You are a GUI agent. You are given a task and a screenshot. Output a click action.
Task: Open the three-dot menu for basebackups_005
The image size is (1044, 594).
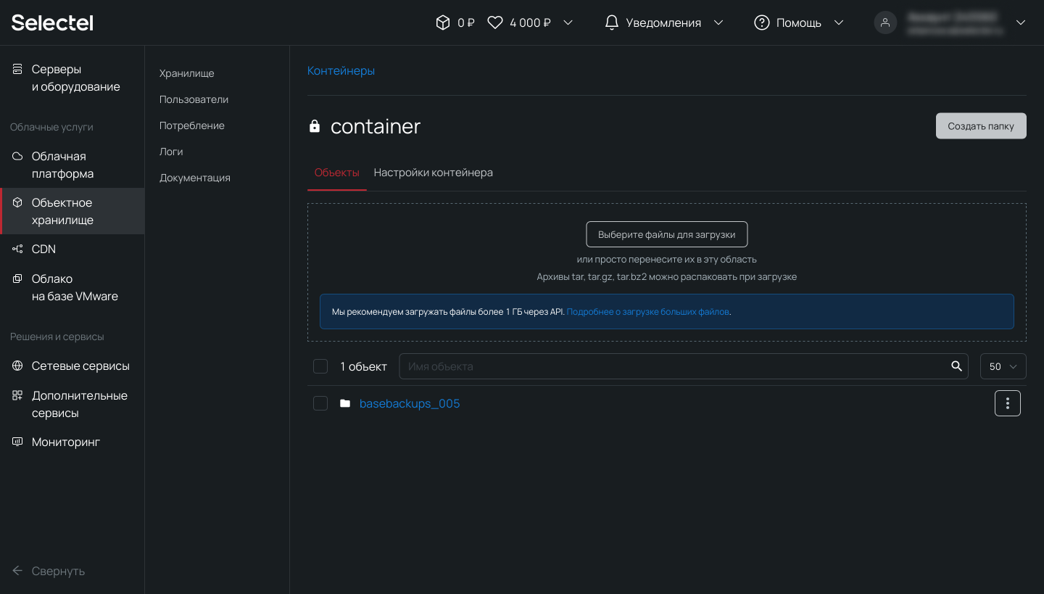point(1007,403)
